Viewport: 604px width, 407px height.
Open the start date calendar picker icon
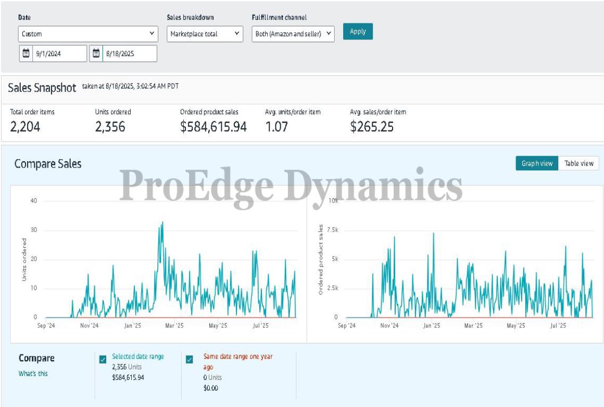coord(26,53)
